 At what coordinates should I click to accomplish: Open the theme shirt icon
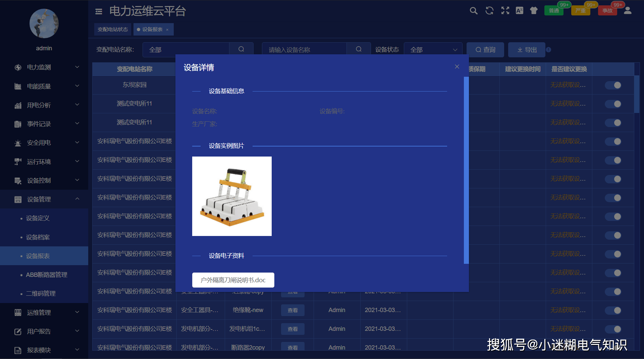click(x=534, y=11)
